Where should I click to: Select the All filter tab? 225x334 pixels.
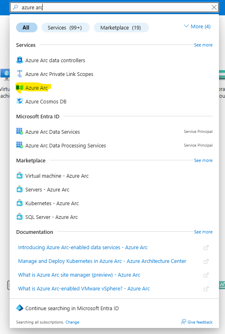point(27,27)
